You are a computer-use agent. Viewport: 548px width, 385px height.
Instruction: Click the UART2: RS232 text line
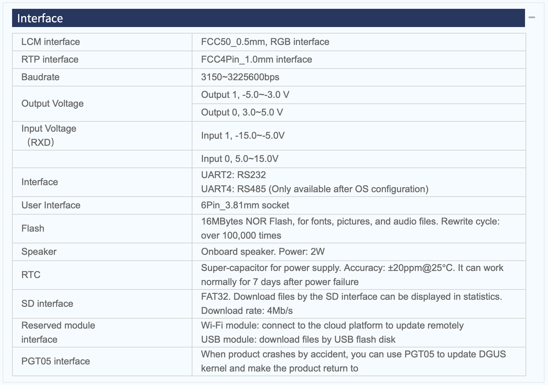(233, 175)
